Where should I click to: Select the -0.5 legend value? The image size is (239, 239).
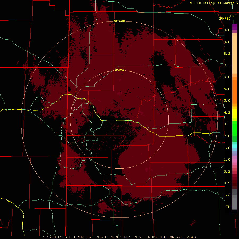point(226,183)
